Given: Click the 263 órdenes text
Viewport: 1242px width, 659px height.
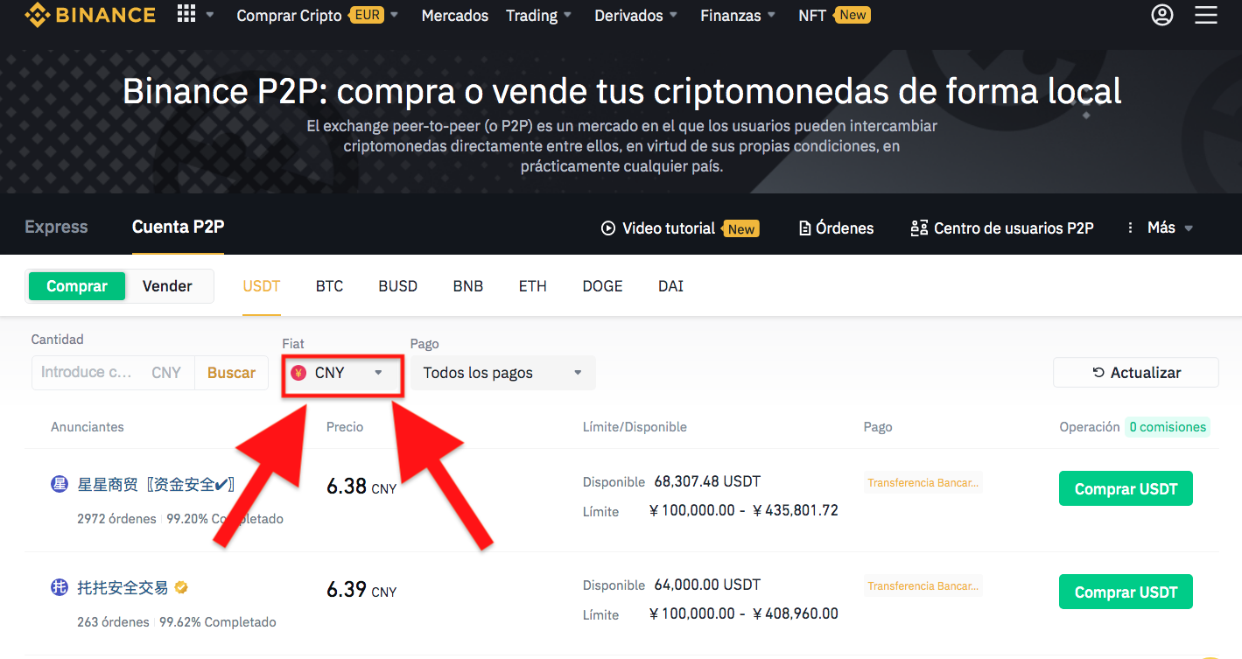Looking at the screenshot, I should click(113, 622).
